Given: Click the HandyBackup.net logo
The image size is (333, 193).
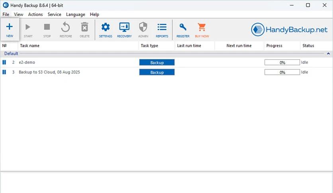Looking at the screenshot, I should (x=289, y=30).
